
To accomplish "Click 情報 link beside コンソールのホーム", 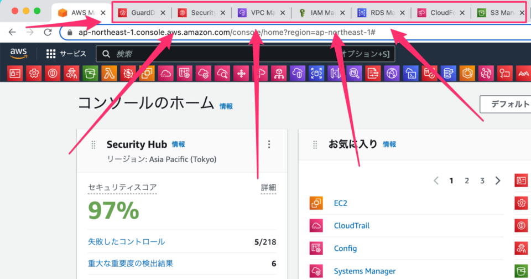I will [x=226, y=106].
